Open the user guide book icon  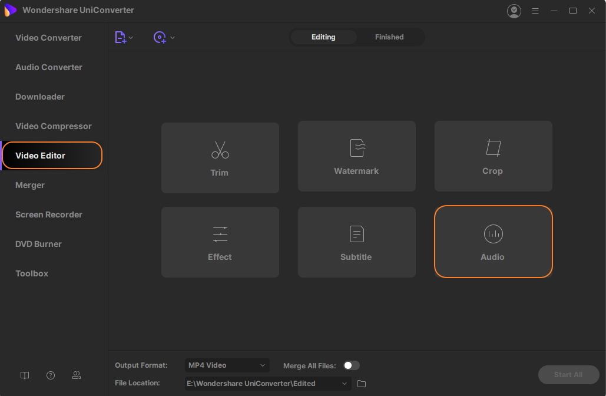pos(25,375)
